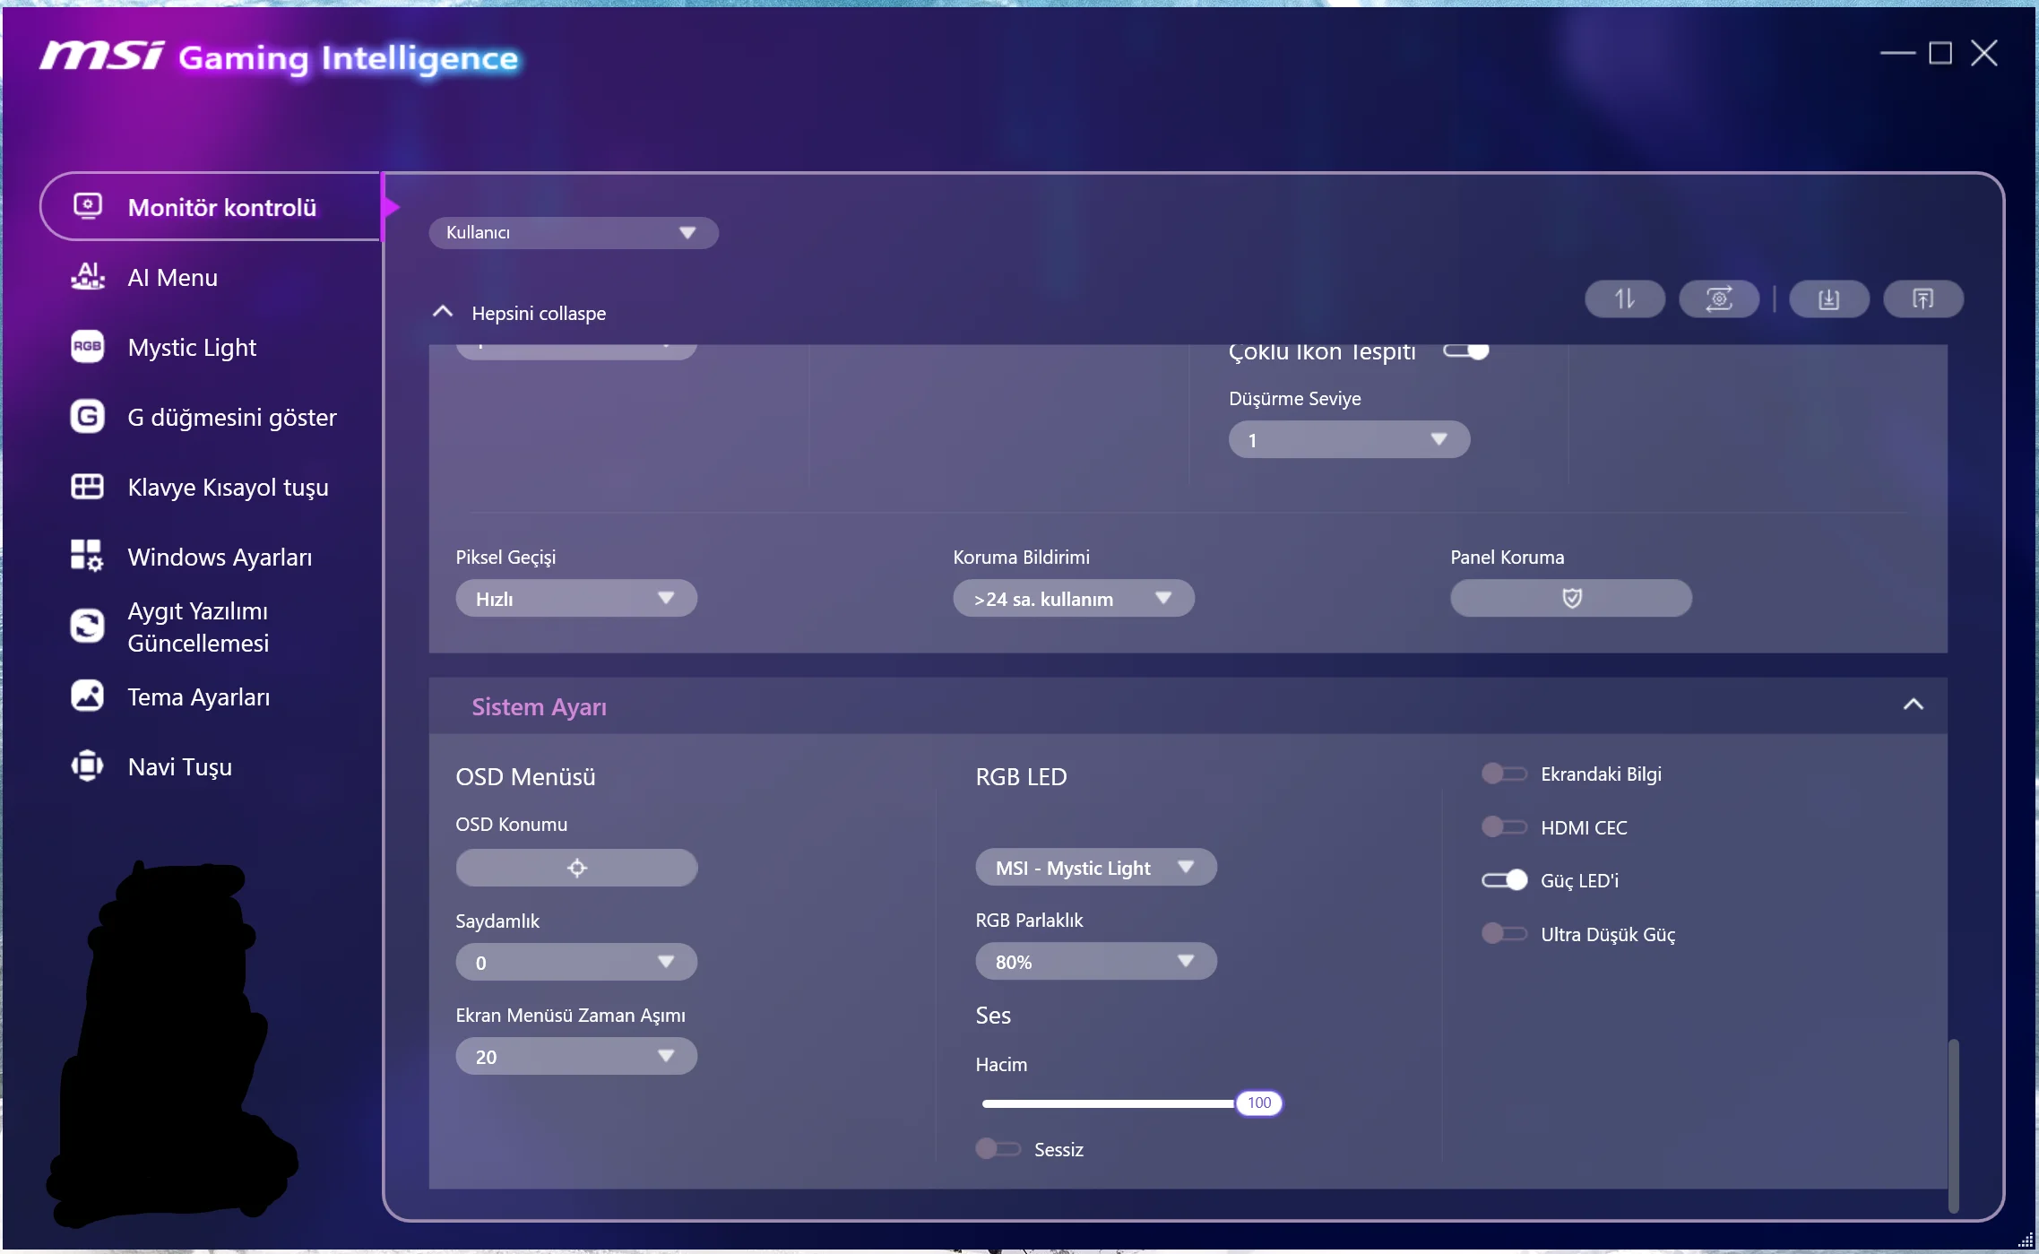Click the Panel Koruma shield button
This screenshot has width=2039, height=1254.
[1570, 598]
